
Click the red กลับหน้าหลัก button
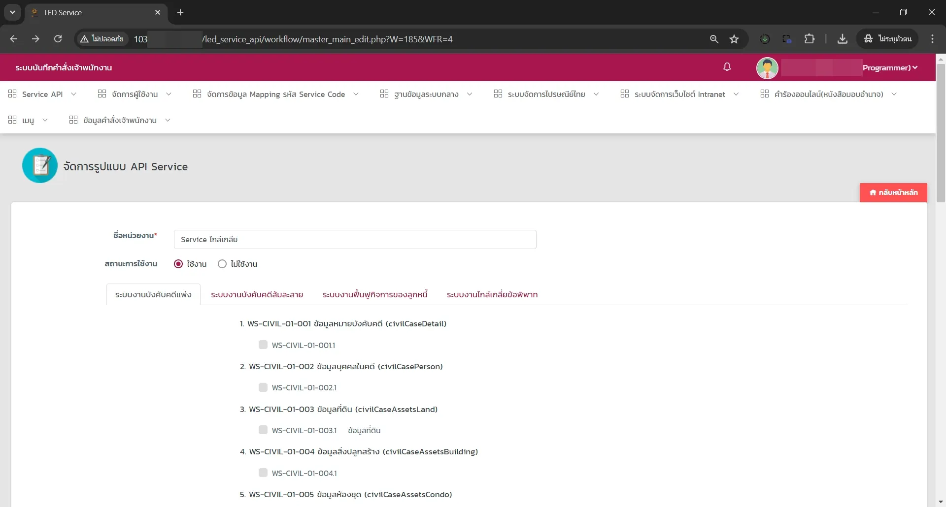click(x=893, y=192)
